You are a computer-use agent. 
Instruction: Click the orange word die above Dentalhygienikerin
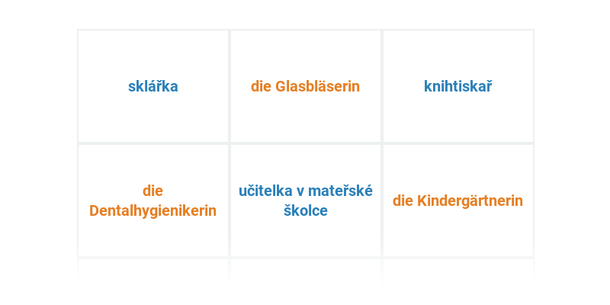pos(153,191)
